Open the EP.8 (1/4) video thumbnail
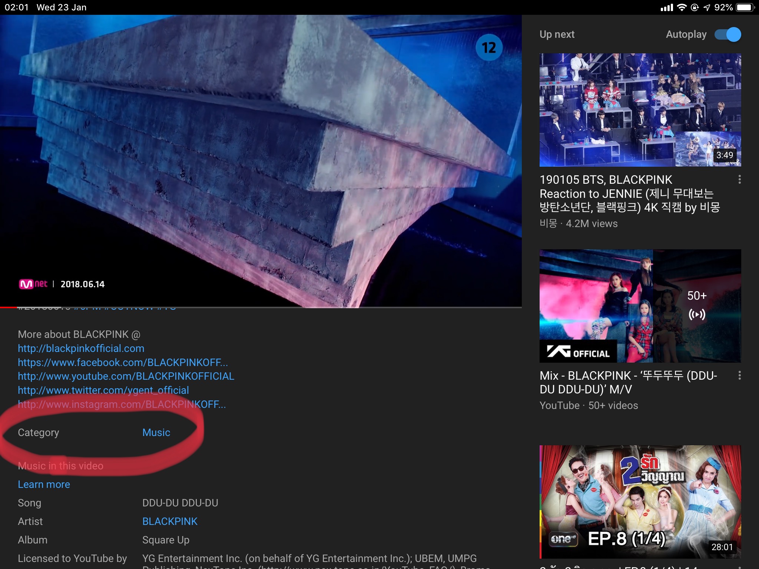Viewport: 759px width, 569px height. 640,502
